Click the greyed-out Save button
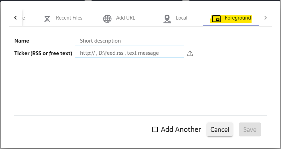The width and height of the screenshot is (281, 149). 250,130
